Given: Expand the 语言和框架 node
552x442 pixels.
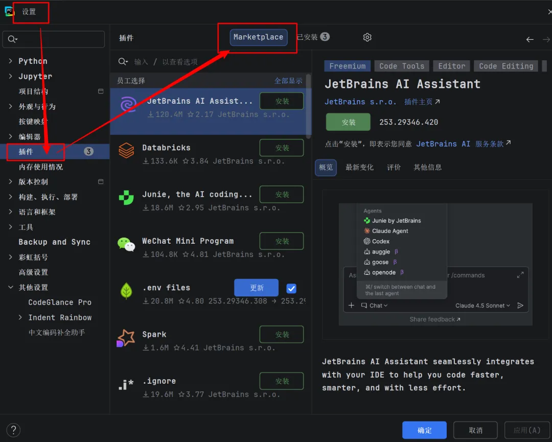Looking at the screenshot, I should [x=10, y=212].
